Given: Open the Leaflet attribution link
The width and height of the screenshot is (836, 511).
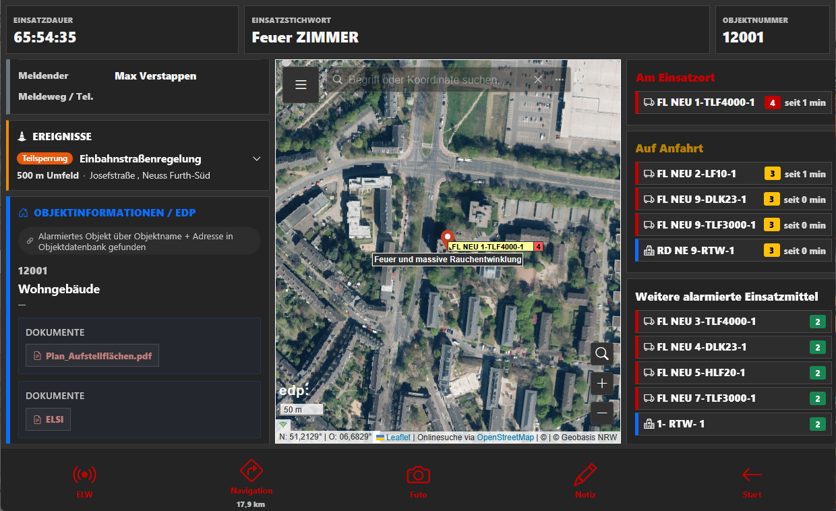Looking at the screenshot, I should point(398,438).
